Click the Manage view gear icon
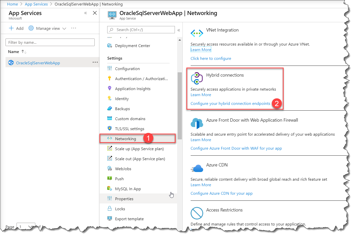The width and height of the screenshot is (355, 237). pos(31,28)
